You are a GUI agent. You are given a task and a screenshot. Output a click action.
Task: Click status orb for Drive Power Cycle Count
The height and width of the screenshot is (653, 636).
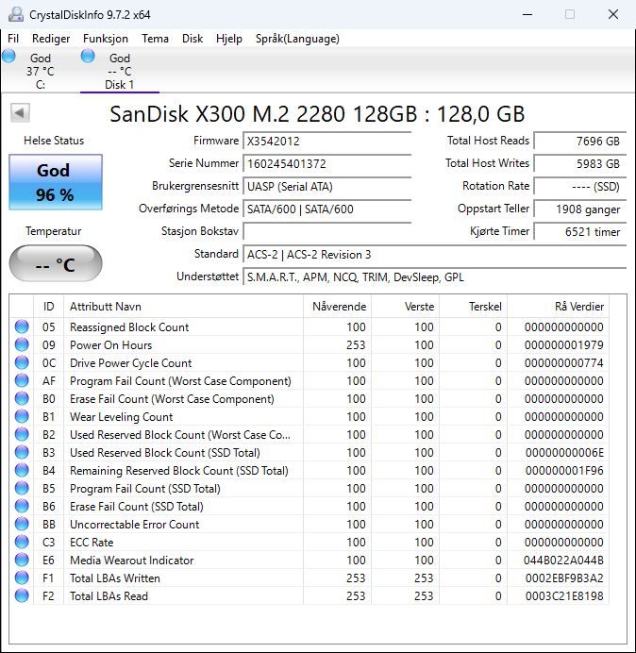click(x=22, y=362)
